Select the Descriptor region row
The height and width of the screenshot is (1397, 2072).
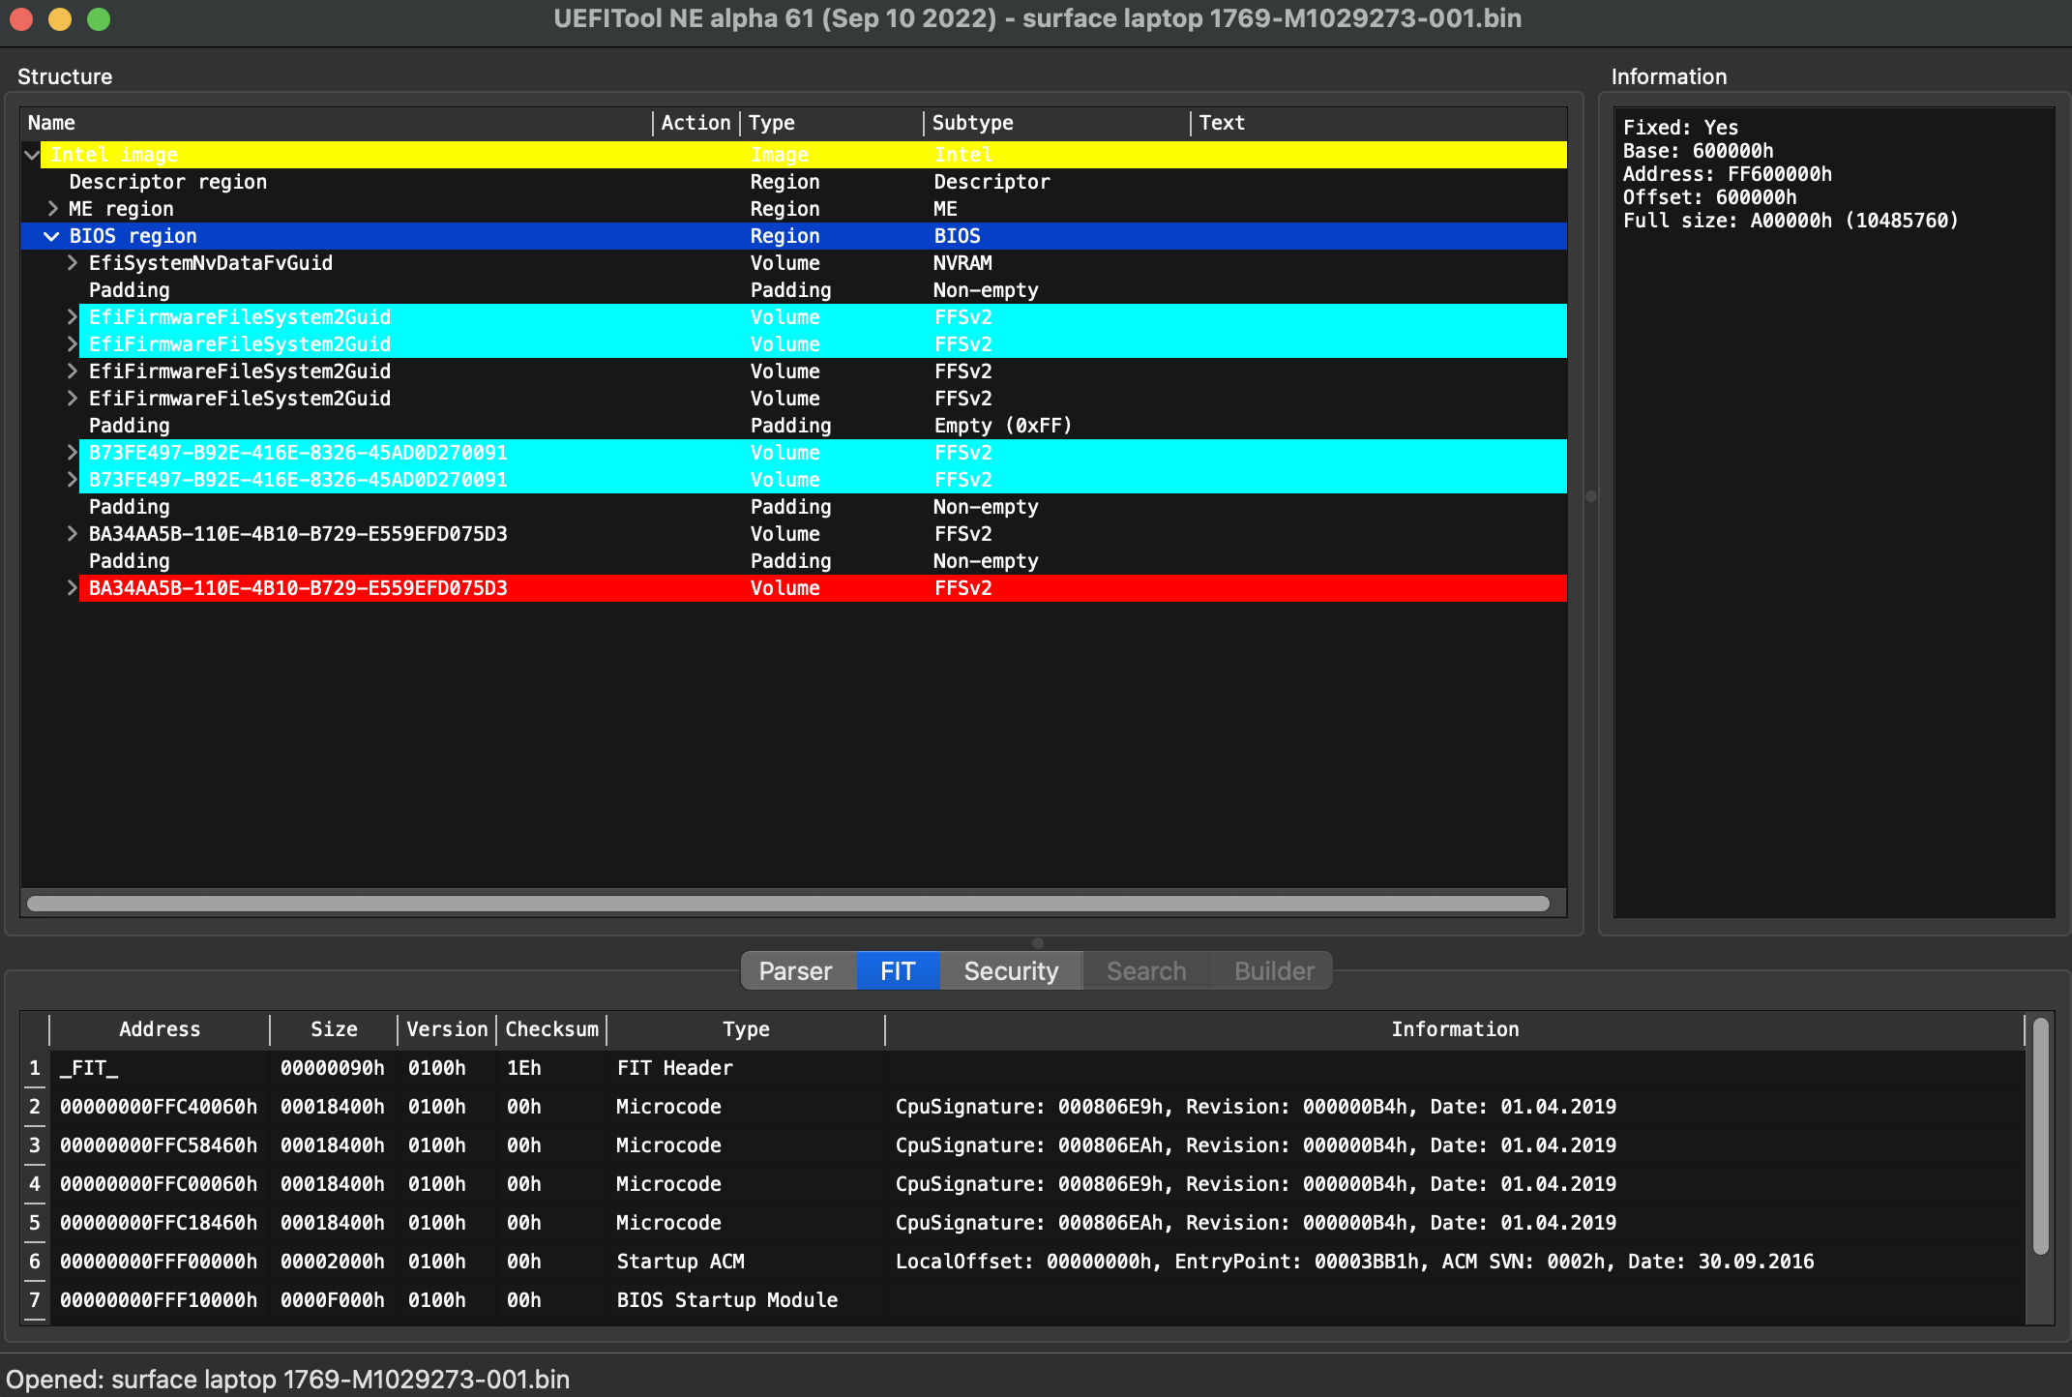tap(168, 181)
